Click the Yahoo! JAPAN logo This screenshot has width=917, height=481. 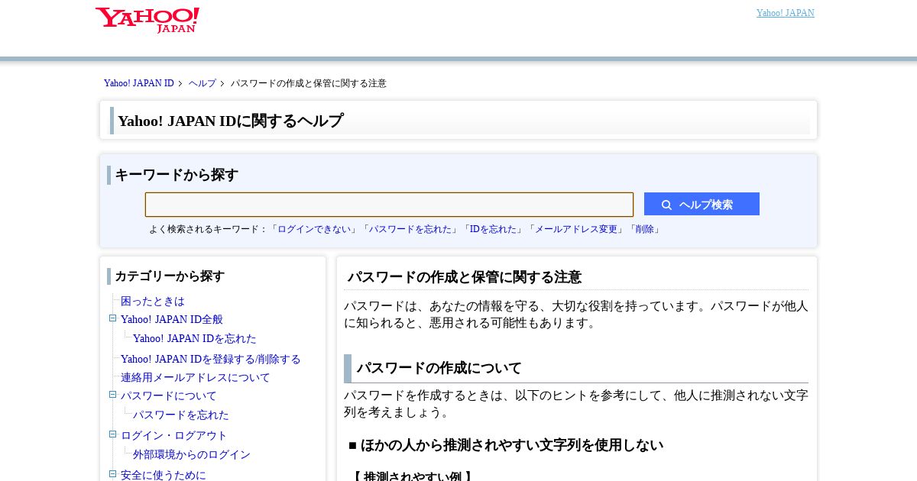coord(147,20)
